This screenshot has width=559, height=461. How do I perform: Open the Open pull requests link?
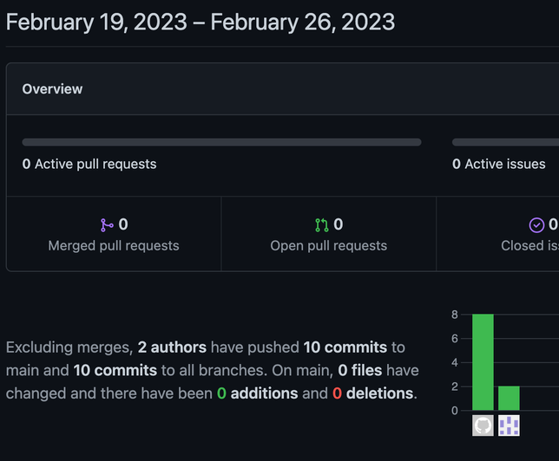(329, 245)
